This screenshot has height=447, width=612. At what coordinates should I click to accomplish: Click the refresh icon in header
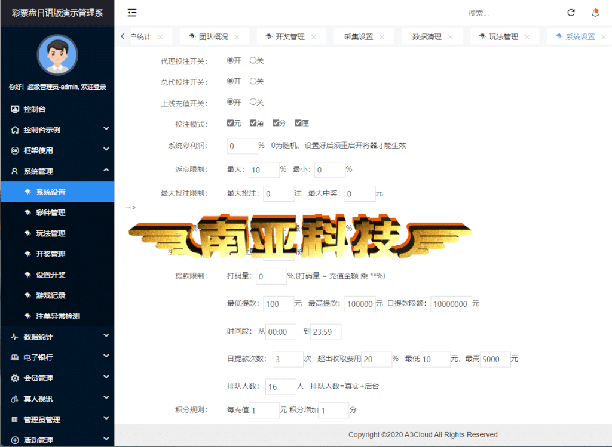point(571,13)
